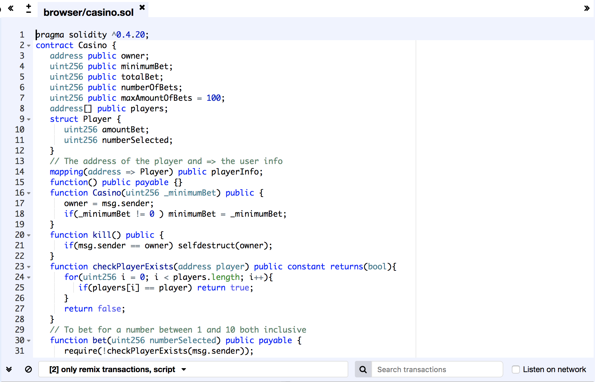
Task: Click the font size plus/minus icon
Action: 29,9
